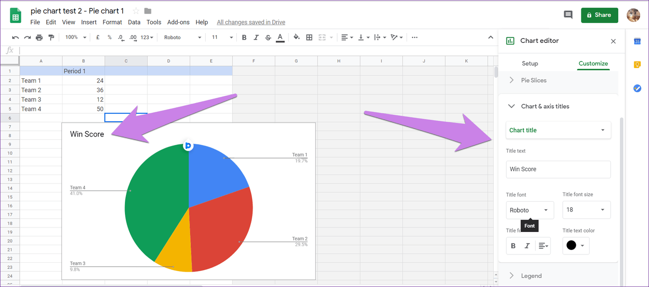Open comment history icon
This screenshot has width=649, height=287.
(x=568, y=15)
